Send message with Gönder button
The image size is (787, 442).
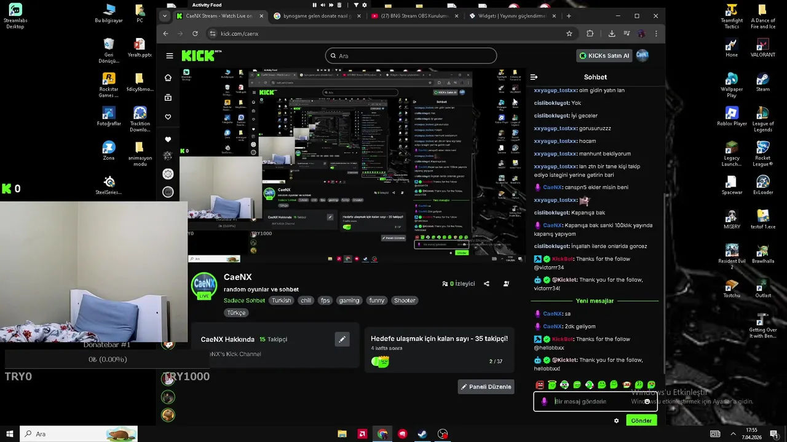(x=641, y=421)
